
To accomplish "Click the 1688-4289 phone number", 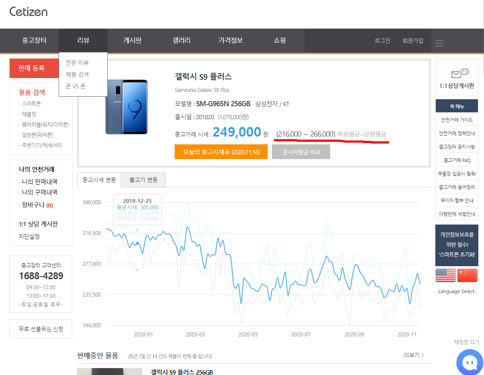I will point(41,276).
